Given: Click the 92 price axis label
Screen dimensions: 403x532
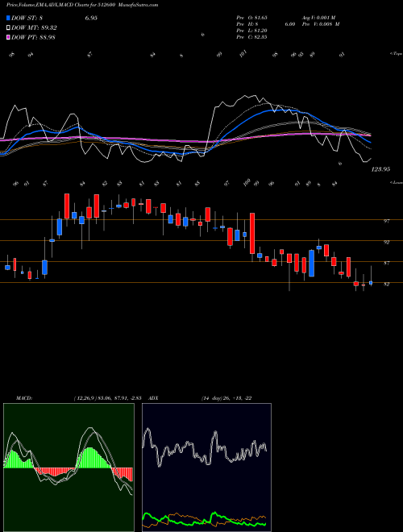Looking at the screenshot, I should coord(386,243).
